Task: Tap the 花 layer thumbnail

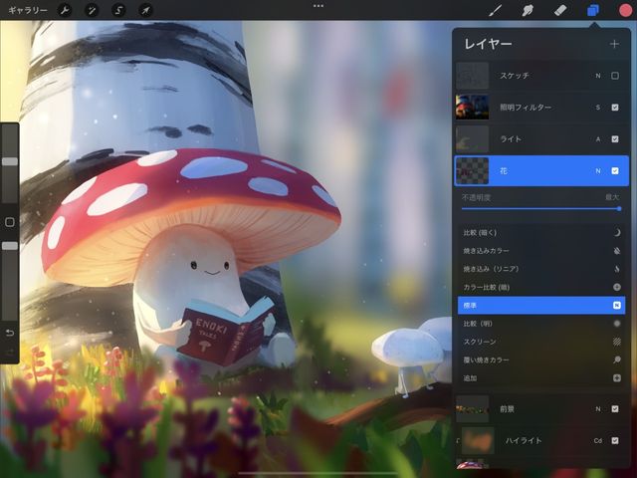Action: (x=472, y=171)
